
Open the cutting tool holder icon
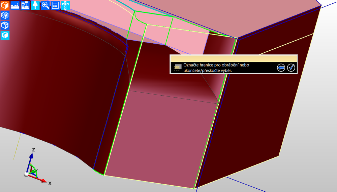[x=35, y=5]
